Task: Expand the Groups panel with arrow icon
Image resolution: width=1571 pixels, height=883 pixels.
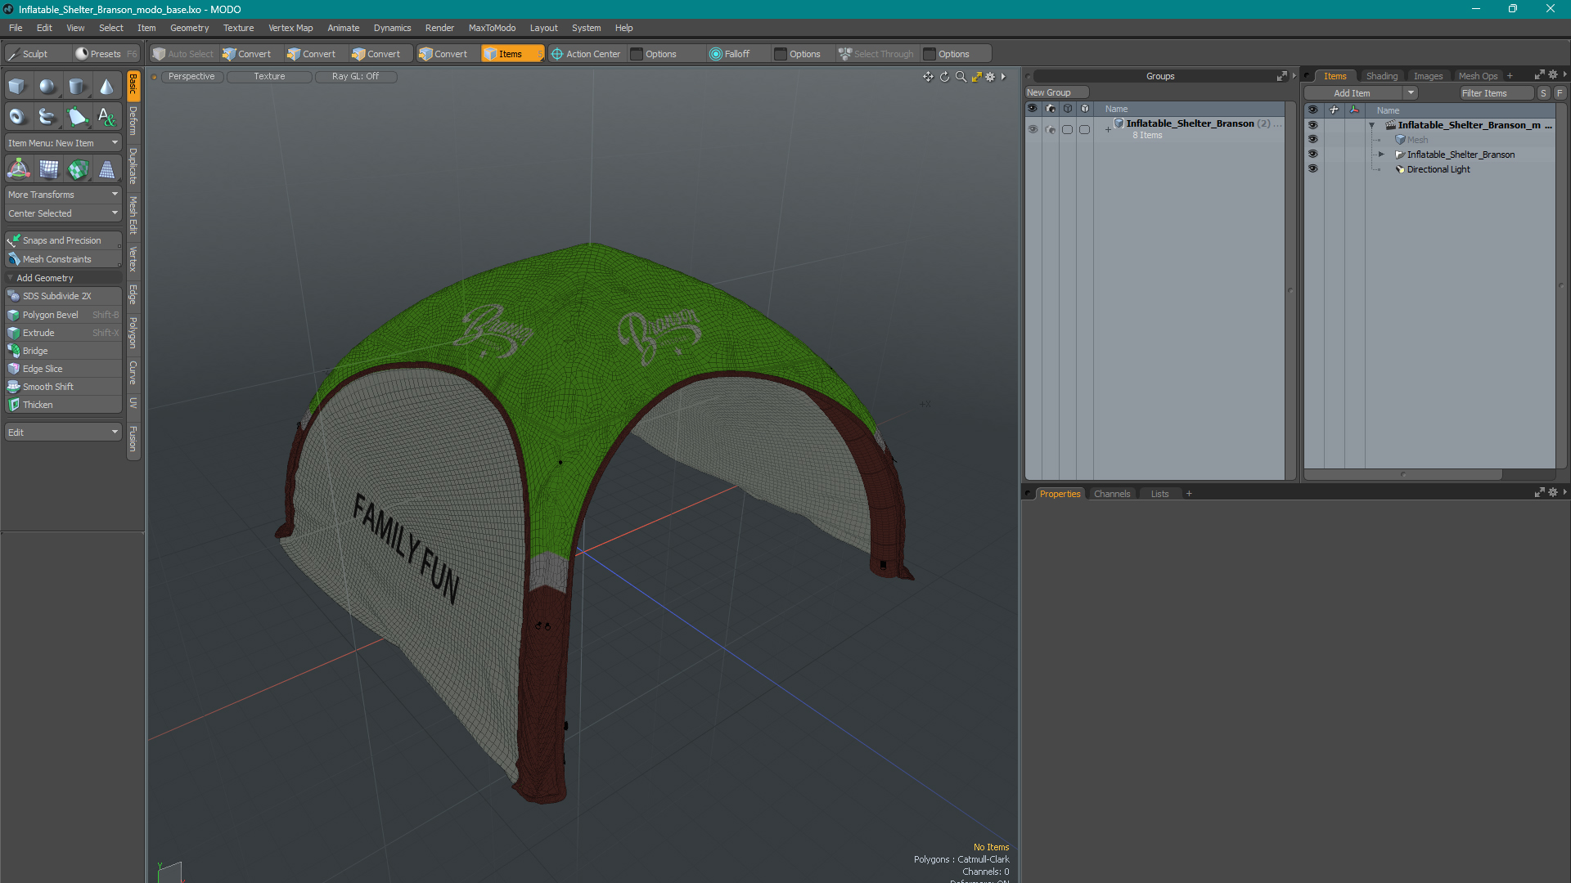Action: pyautogui.click(x=1282, y=76)
